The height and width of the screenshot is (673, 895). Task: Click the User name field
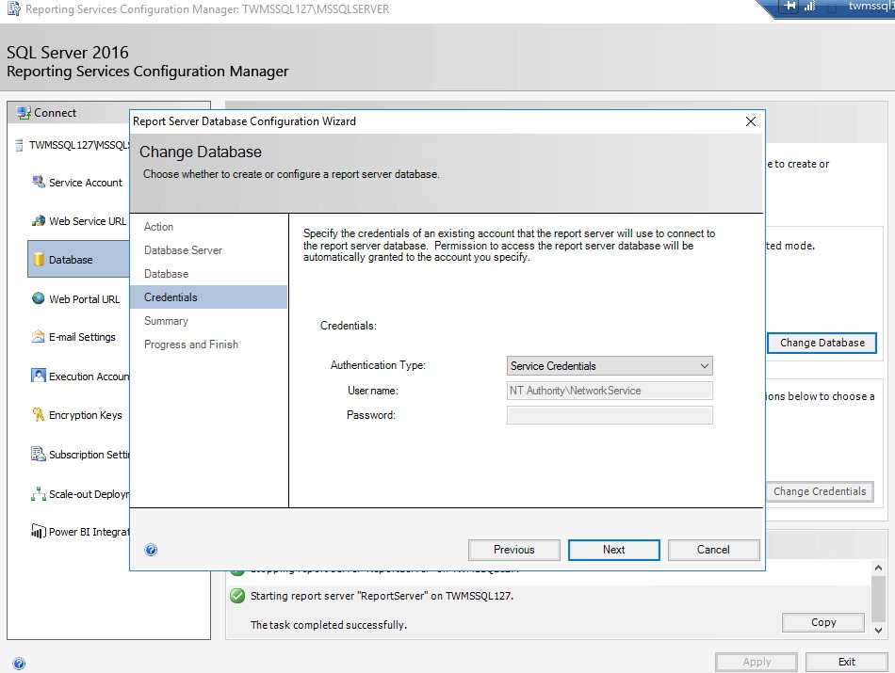point(610,391)
